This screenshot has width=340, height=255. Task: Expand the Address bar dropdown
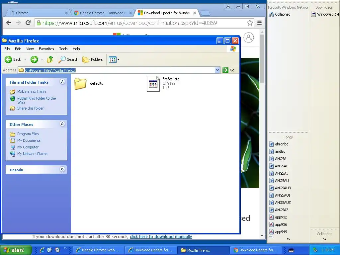pyautogui.click(x=217, y=70)
